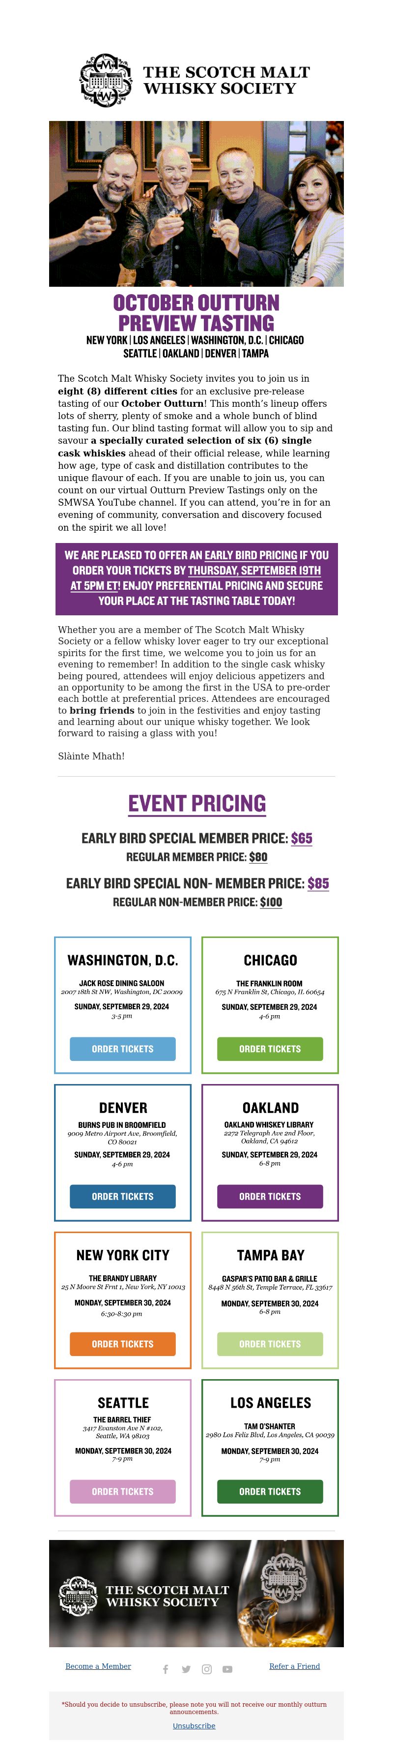Viewport: 393px width, 1750px height.
Task: Follow the Refer a Friend link
Action: (295, 1666)
